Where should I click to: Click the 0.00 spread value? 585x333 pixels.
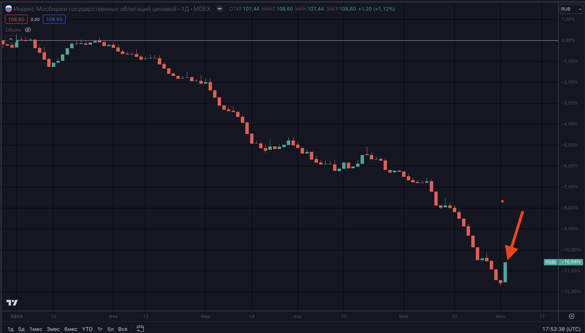point(35,19)
